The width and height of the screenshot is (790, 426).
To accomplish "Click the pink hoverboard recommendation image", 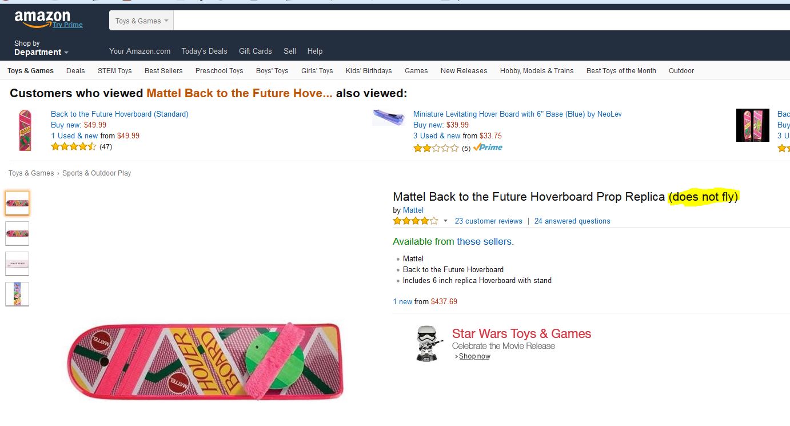I will point(25,130).
